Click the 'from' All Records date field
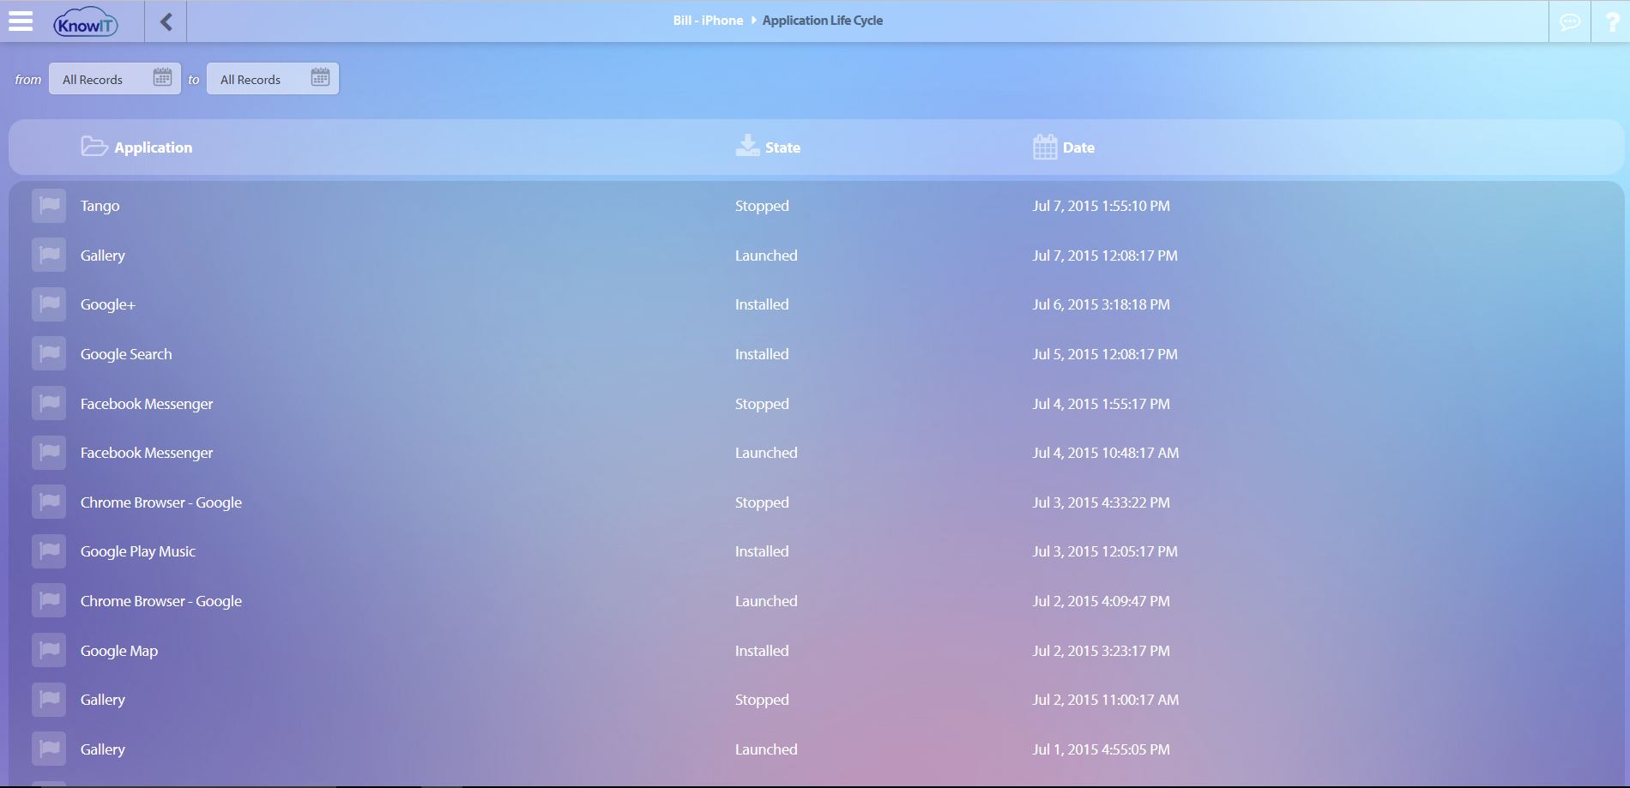Viewport: 1630px width, 788px height. pyautogui.click(x=115, y=79)
